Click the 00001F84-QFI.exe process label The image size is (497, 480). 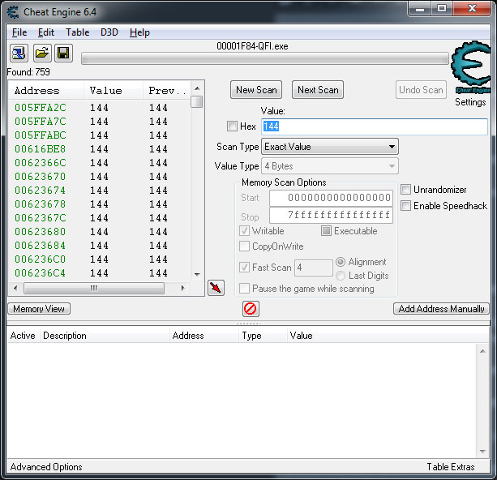(x=252, y=46)
